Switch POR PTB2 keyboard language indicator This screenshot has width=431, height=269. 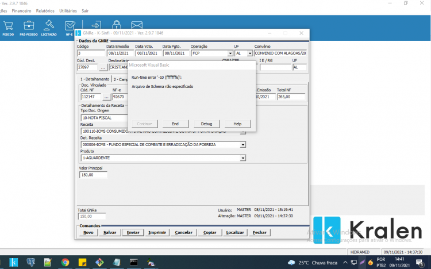(x=381, y=263)
